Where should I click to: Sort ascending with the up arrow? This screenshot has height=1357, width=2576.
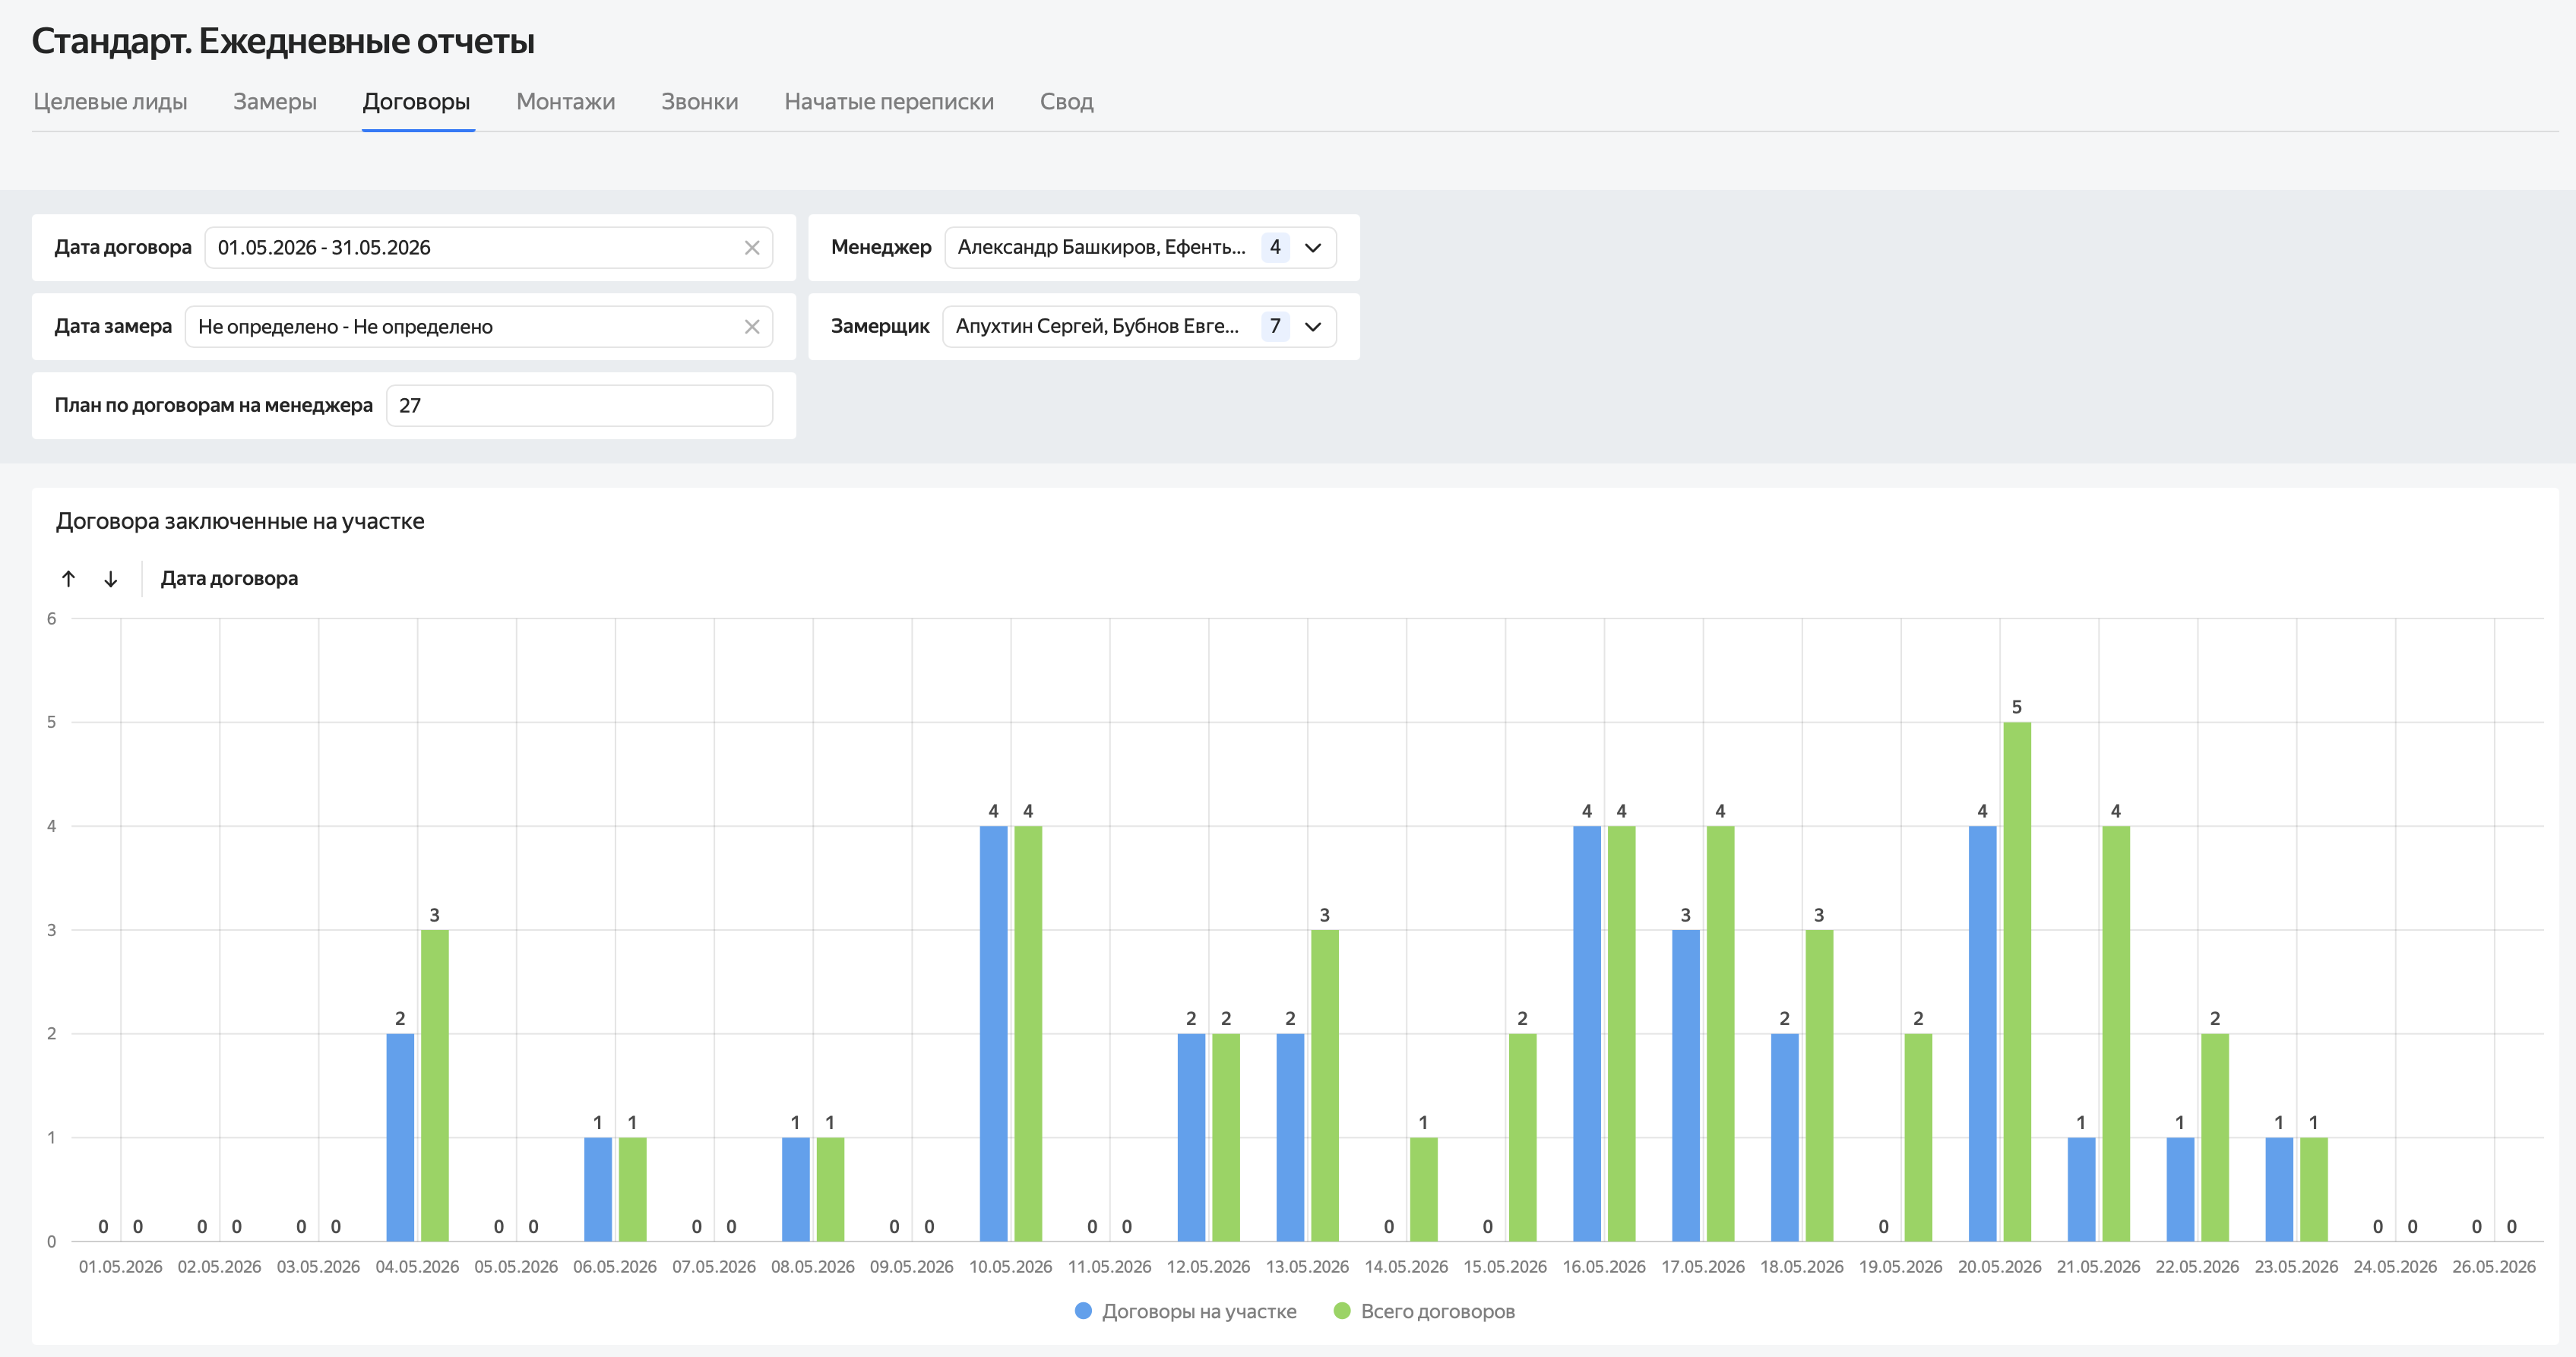[x=69, y=578]
